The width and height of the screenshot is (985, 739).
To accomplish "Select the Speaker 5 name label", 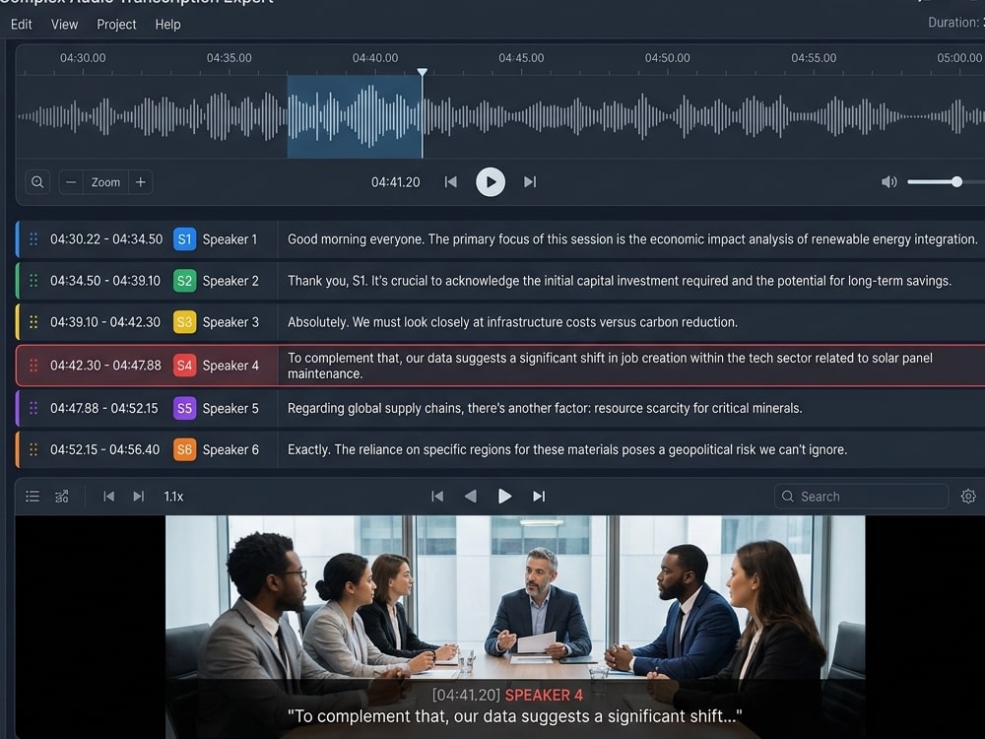I will click(230, 409).
